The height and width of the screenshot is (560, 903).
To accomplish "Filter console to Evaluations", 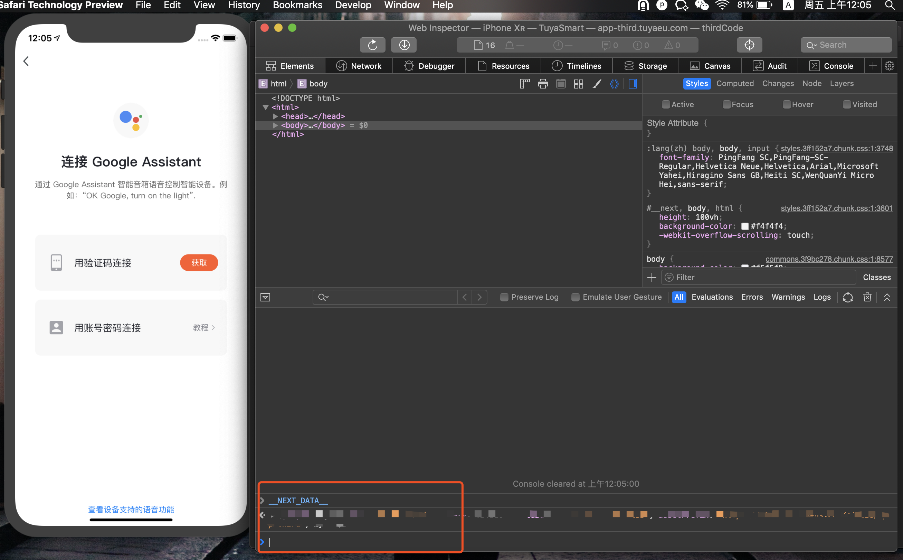I will tap(712, 297).
